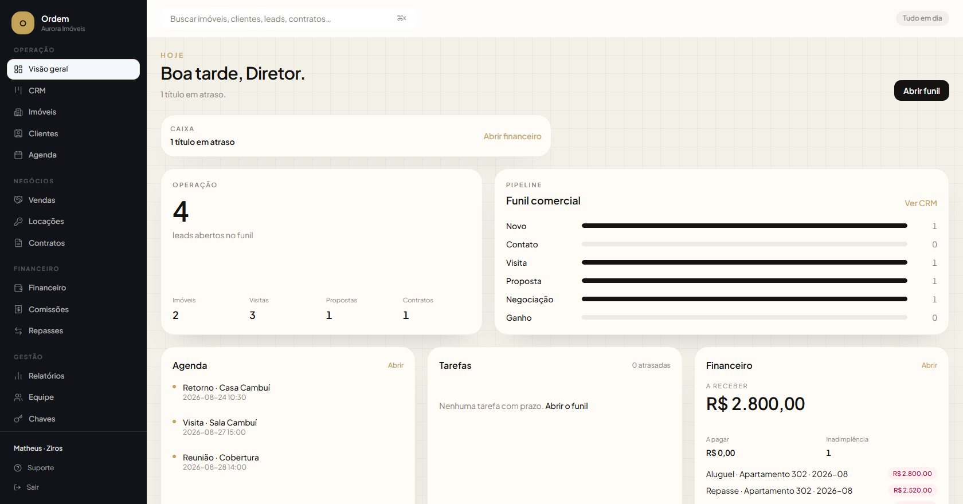Screen dimensions: 963x504
Task: Click the 4 leads abertos figure
Action: [x=181, y=211]
